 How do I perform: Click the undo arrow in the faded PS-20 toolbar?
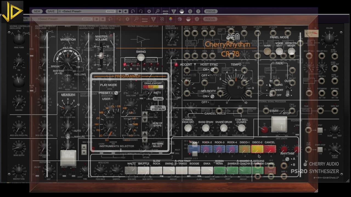[111, 19]
